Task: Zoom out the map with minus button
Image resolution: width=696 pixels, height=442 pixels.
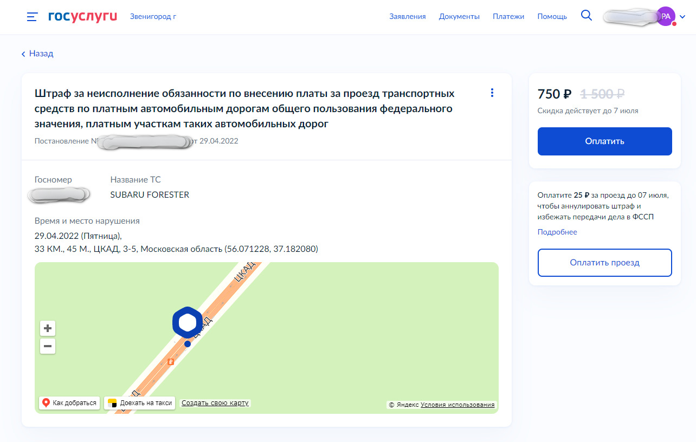Action: pos(48,346)
